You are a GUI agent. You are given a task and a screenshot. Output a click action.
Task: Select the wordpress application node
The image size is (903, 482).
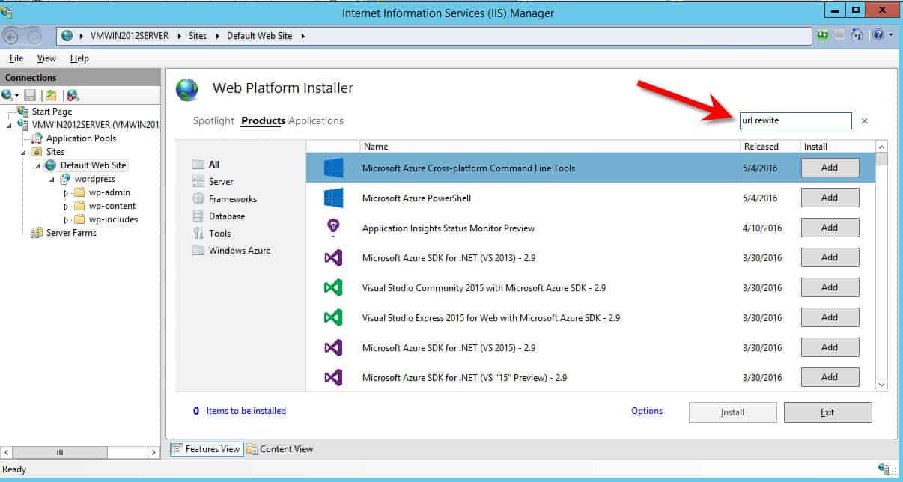[94, 179]
